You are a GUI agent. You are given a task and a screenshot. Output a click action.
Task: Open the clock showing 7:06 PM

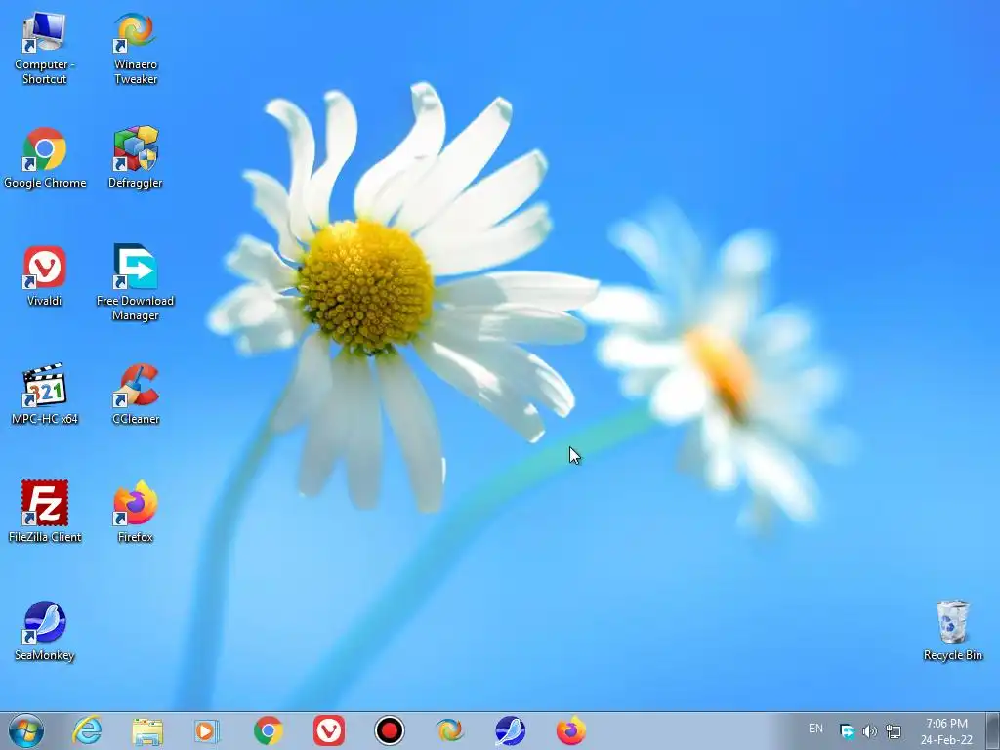point(946,731)
